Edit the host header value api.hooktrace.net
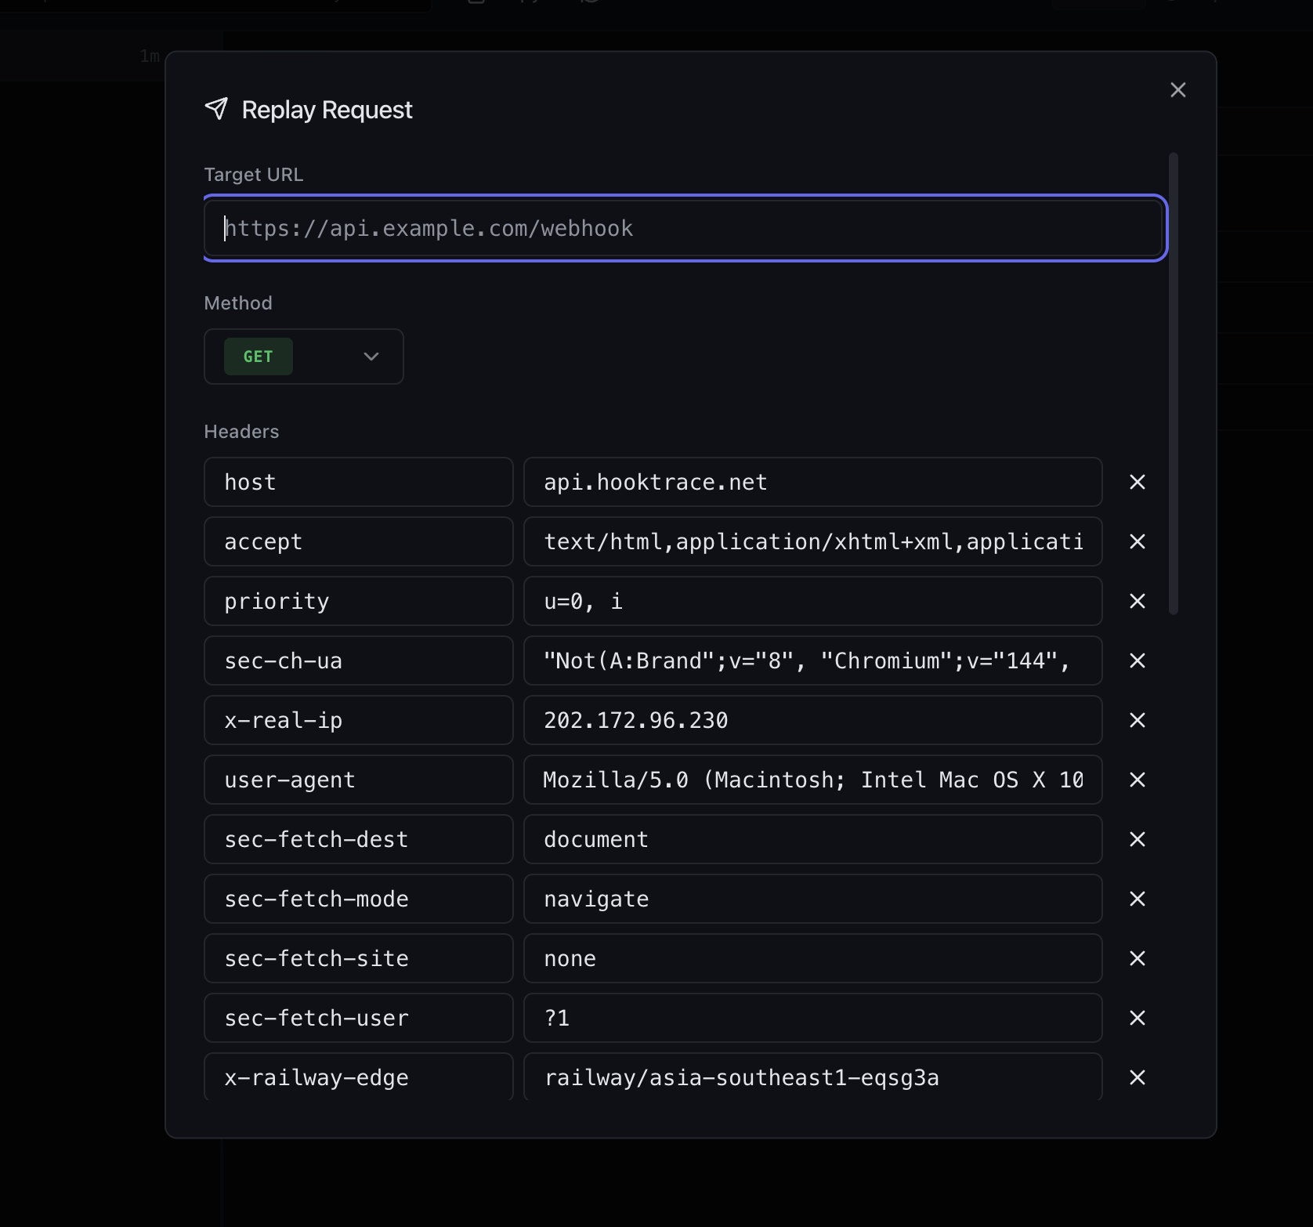 pos(812,482)
